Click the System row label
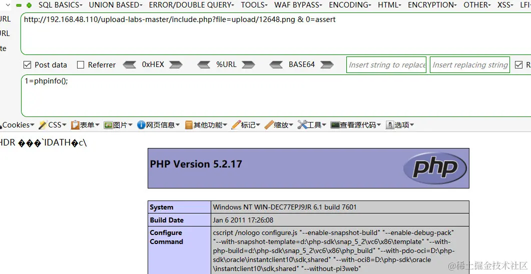The image size is (531, 274). (x=162, y=207)
